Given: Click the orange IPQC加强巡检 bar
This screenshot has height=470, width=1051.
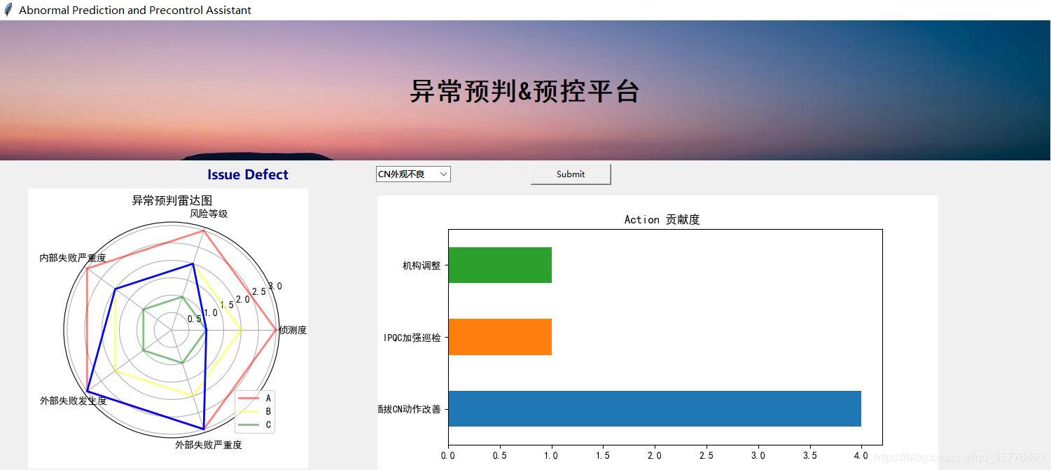Looking at the screenshot, I should (500, 337).
